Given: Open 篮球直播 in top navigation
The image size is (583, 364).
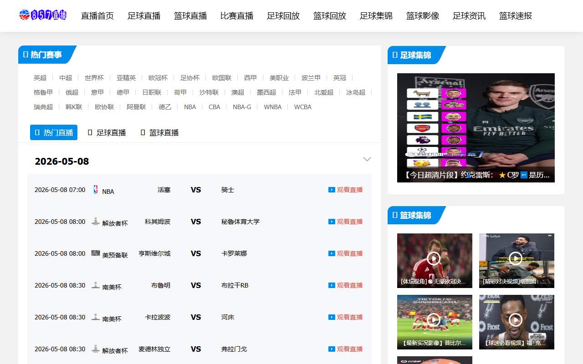Looking at the screenshot, I should click(190, 16).
